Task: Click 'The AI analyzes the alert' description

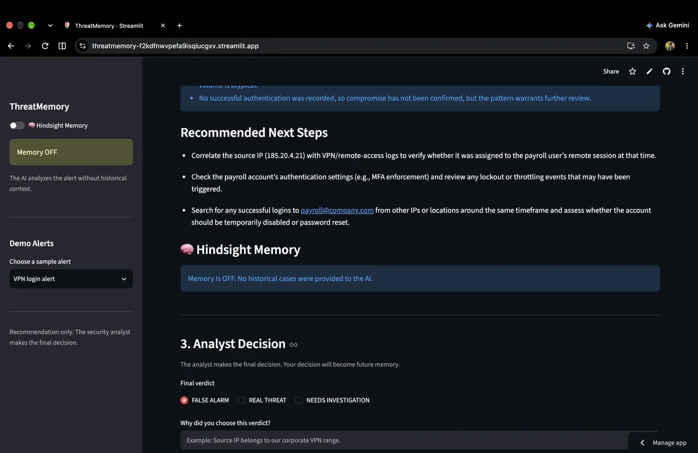Action: click(68, 184)
